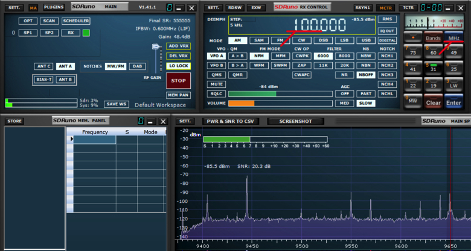Enable the MW/FM notch filter

116,66
